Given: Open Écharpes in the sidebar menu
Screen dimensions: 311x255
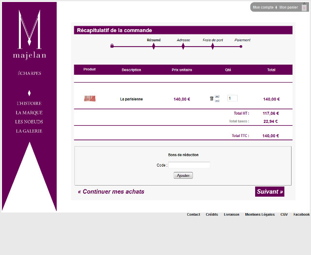Looking at the screenshot, I should click(x=29, y=73).
